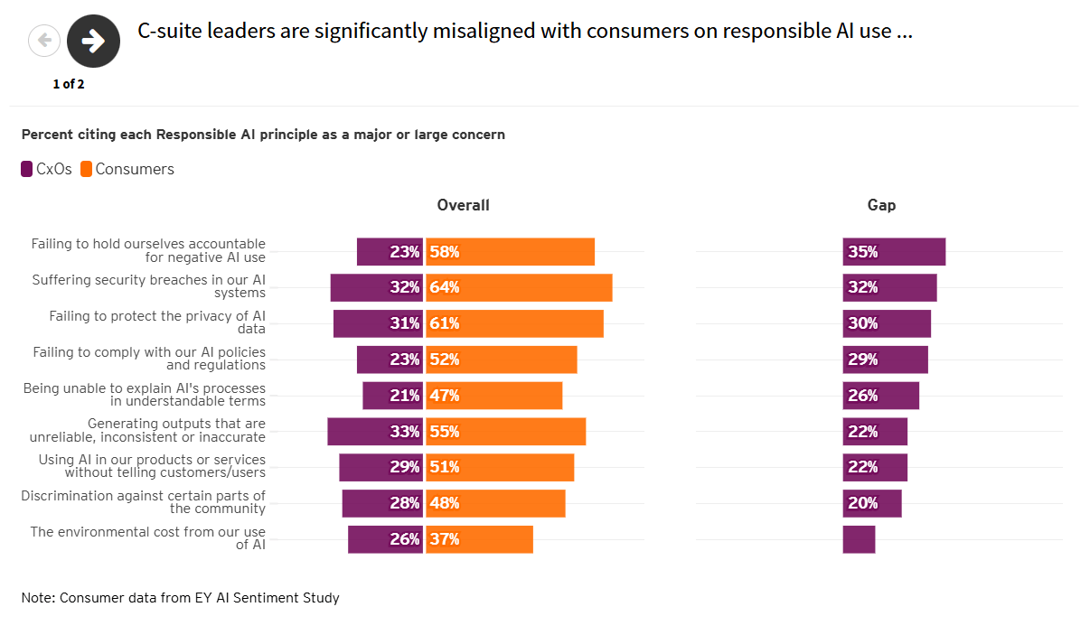Viewport: 1090px width, 635px height.
Task: Expand the '1 of 2' page indicator
Action: pos(69,84)
